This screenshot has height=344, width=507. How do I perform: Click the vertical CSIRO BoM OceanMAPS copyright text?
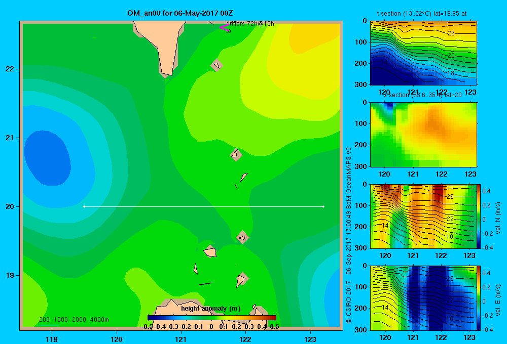(349, 235)
